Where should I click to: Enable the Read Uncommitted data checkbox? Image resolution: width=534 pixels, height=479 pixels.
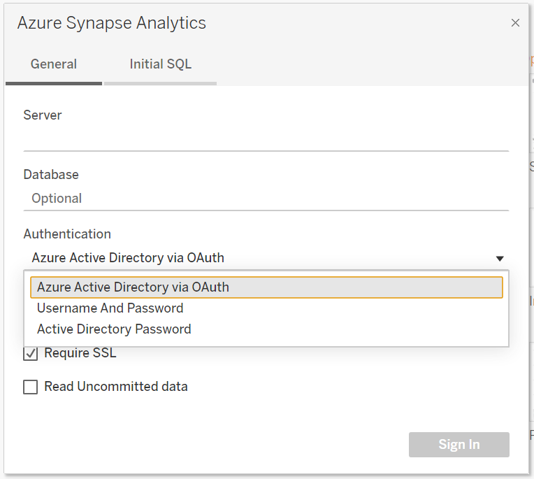click(31, 387)
